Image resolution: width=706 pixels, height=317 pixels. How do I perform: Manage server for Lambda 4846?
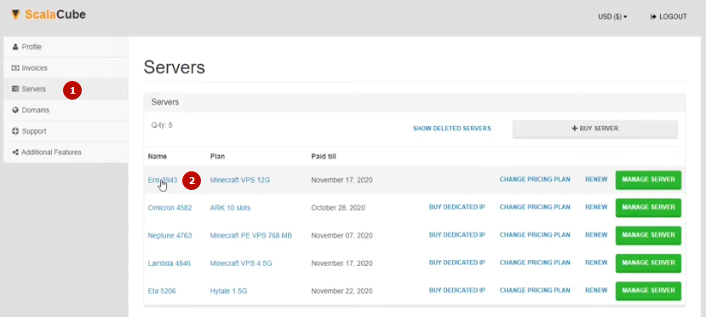(x=648, y=263)
